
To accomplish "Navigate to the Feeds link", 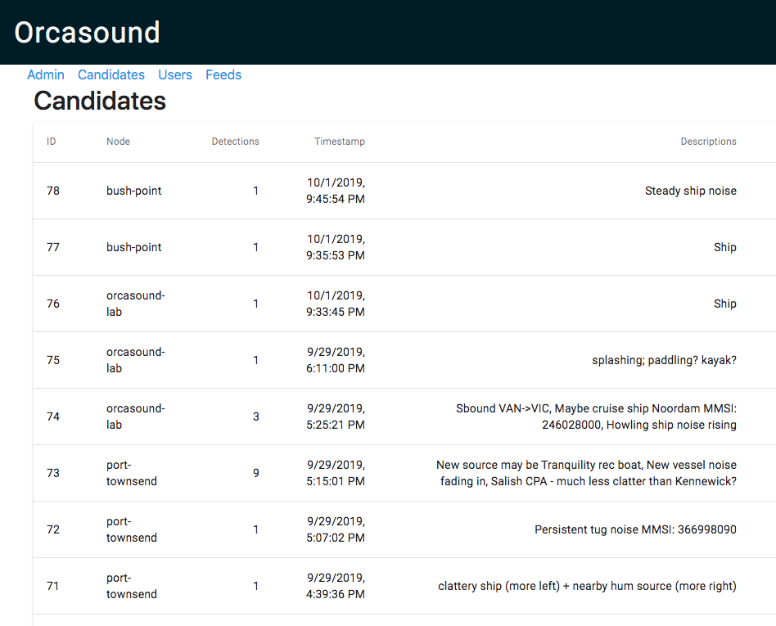I will pyautogui.click(x=223, y=74).
